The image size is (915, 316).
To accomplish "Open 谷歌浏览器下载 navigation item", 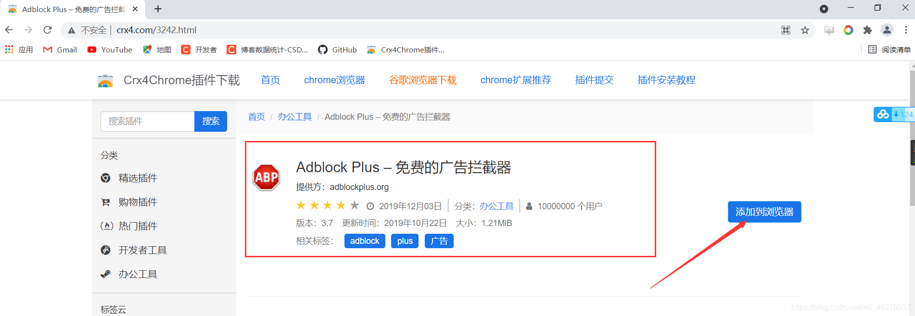I will pyautogui.click(x=422, y=80).
